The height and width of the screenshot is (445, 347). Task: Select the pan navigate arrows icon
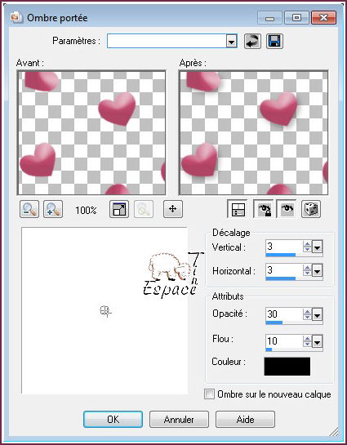[173, 209]
